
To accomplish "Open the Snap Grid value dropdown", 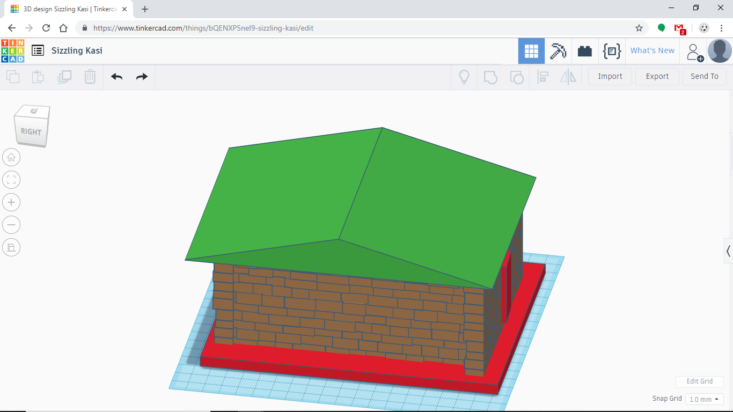I will click(704, 399).
